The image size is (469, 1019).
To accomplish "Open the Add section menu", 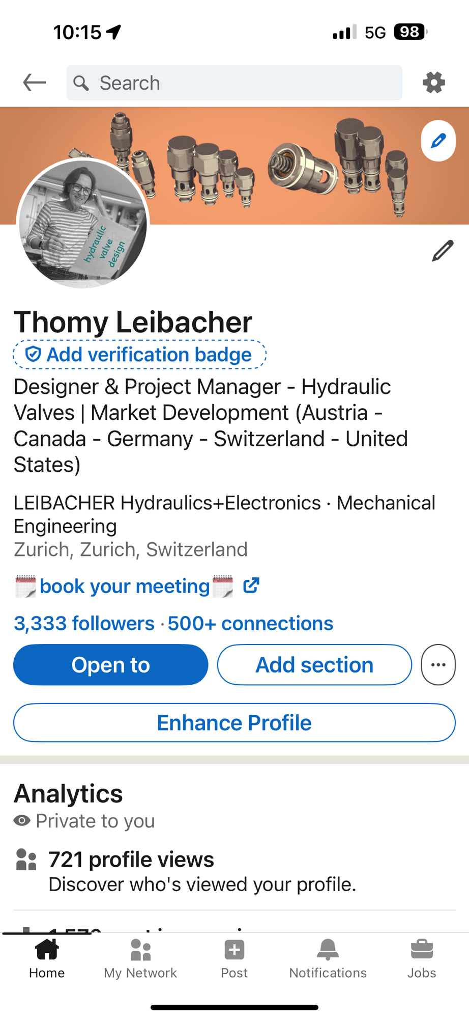I will pos(314,665).
